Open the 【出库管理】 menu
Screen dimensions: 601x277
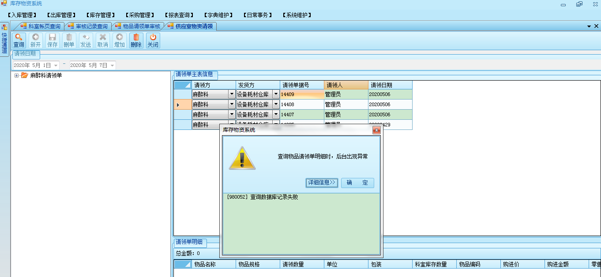pyautogui.click(x=61, y=15)
